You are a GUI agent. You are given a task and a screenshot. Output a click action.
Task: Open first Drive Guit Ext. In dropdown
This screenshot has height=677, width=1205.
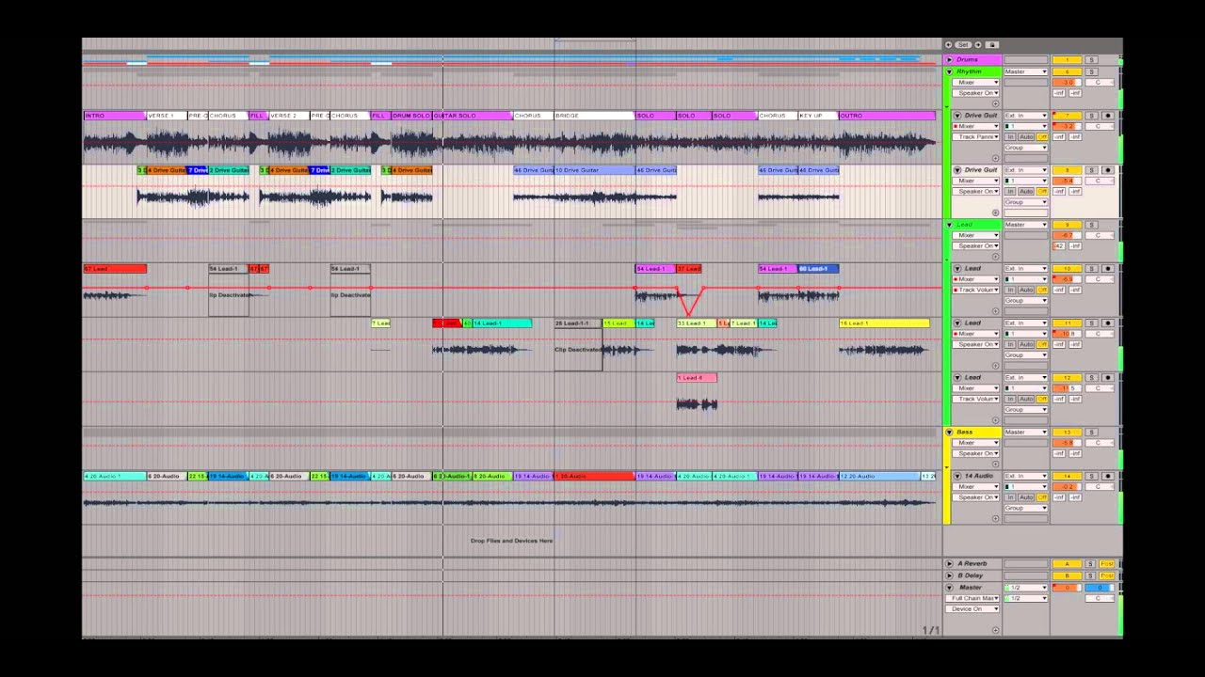tap(1026, 116)
